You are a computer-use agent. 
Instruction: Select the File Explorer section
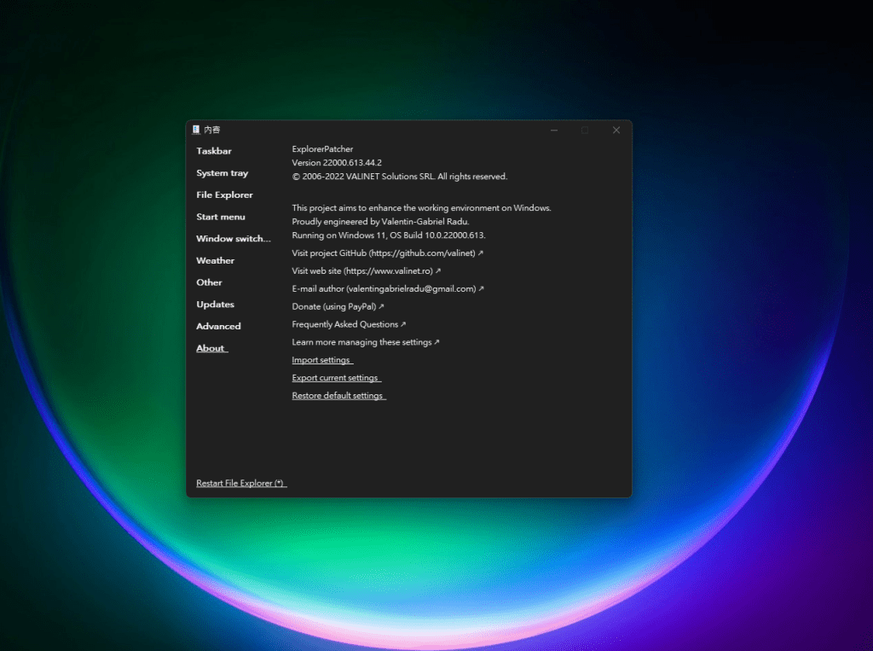pyautogui.click(x=224, y=195)
